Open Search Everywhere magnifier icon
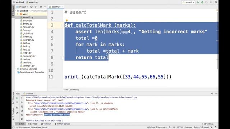The height and width of the screenshot is (129, 230). [x=216, y=2]
